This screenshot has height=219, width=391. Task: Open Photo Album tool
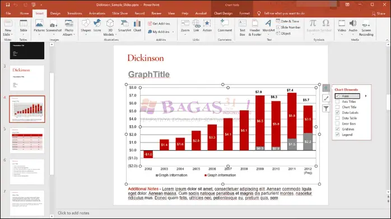[x=69, y=28]
